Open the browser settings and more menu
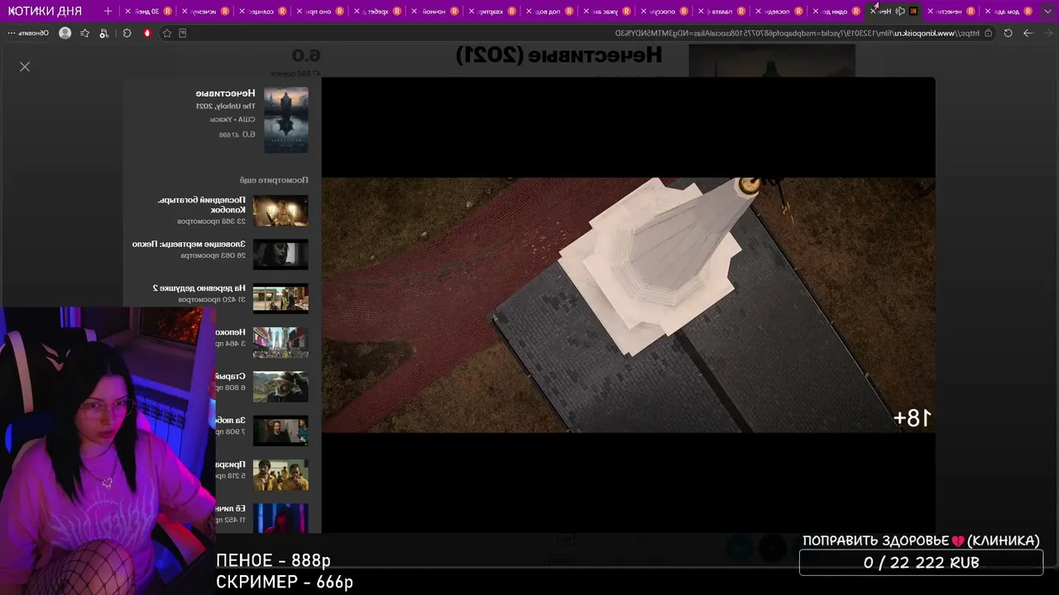 point(12,33)
